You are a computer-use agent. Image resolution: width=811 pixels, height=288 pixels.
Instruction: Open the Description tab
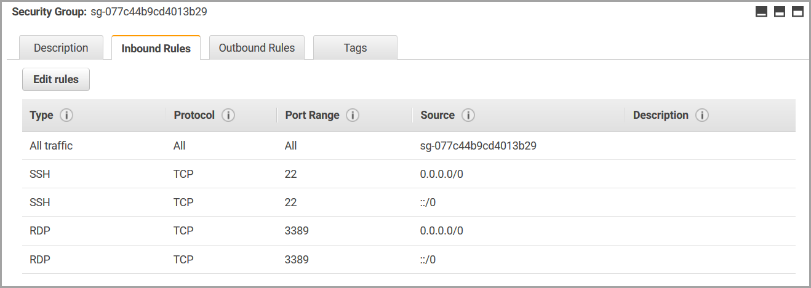click(61, 48)
